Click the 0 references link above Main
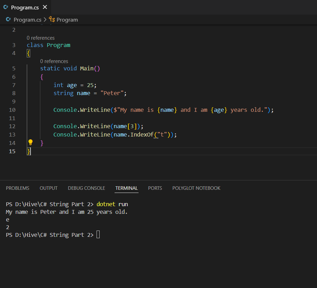This screenshot has height=288, width=317. tap(54, 61)
